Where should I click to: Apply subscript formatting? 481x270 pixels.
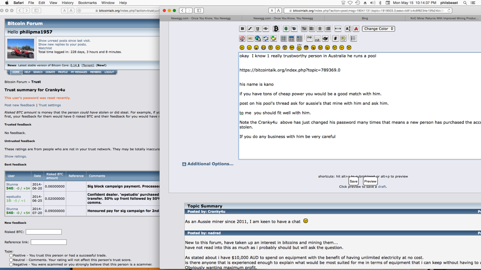pyautogui.click(x=317, y=38)
